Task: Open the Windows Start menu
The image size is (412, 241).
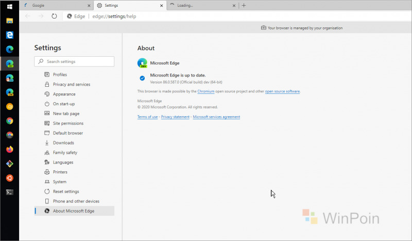Action: click(x=10, y=6)
